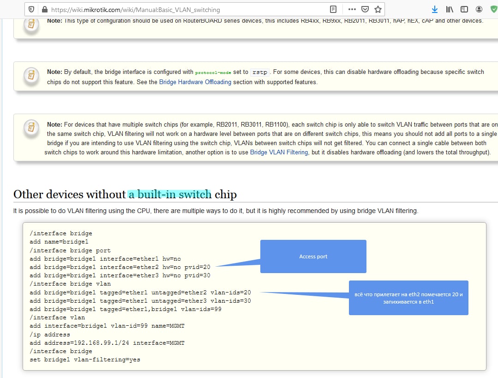The image size is (498, 378).
Task: Click the tracking protection shield icon
Action: click(x=31, y=9)
